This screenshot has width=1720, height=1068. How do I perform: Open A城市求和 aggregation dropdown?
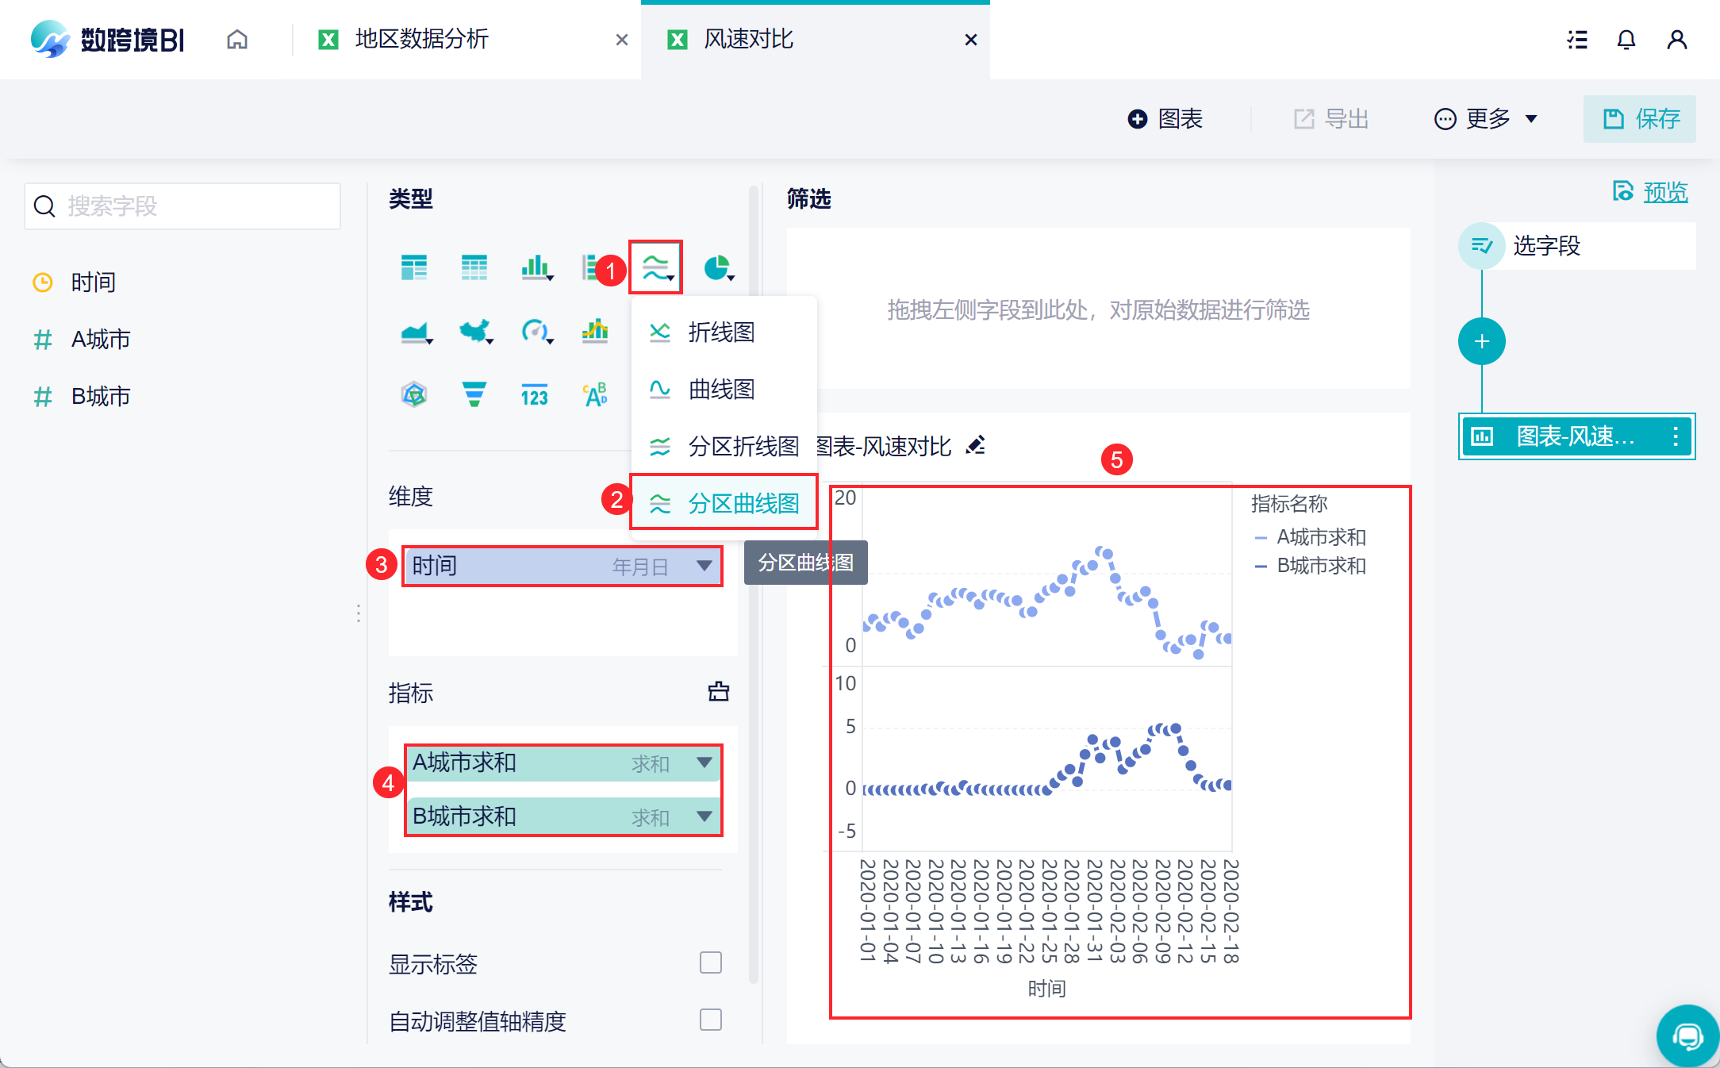tap(704, 763)
